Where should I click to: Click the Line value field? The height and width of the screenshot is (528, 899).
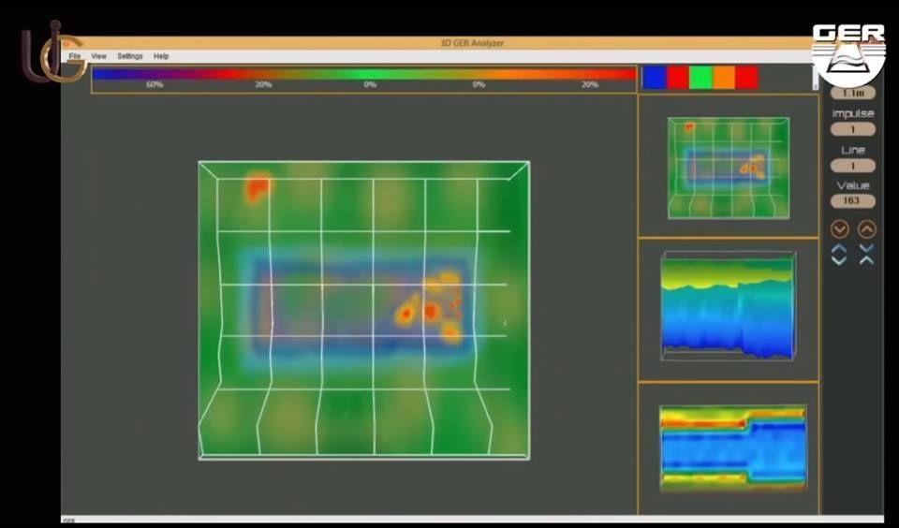pos(853,166)
